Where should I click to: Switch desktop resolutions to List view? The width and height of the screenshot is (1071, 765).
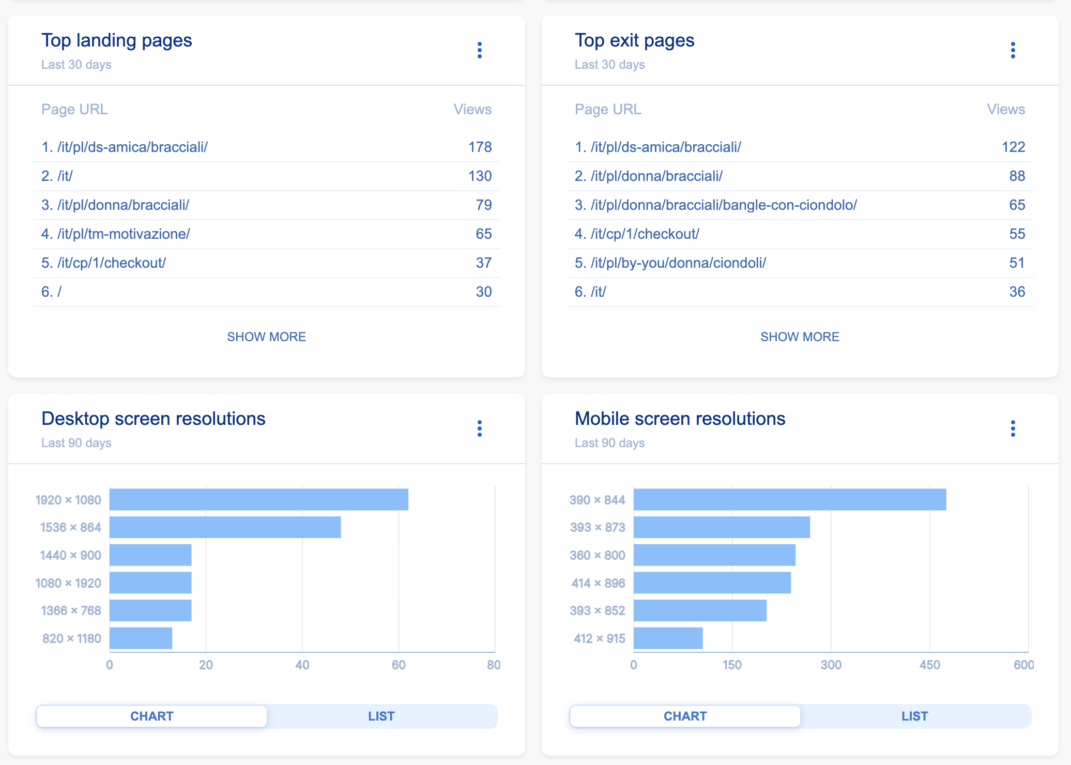click(x=381, y=716)
